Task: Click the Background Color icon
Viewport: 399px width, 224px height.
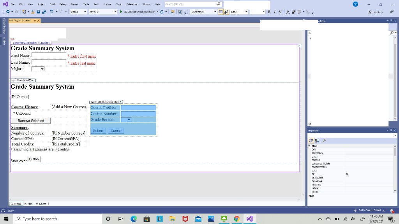Action: coord(293,12)
